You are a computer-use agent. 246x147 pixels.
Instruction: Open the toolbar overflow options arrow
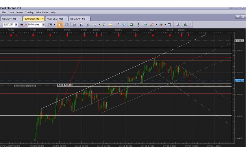pos(191,25)
